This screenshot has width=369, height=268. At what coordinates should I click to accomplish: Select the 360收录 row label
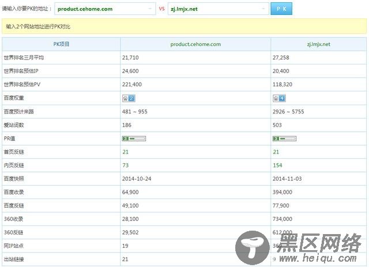[13, 219]
